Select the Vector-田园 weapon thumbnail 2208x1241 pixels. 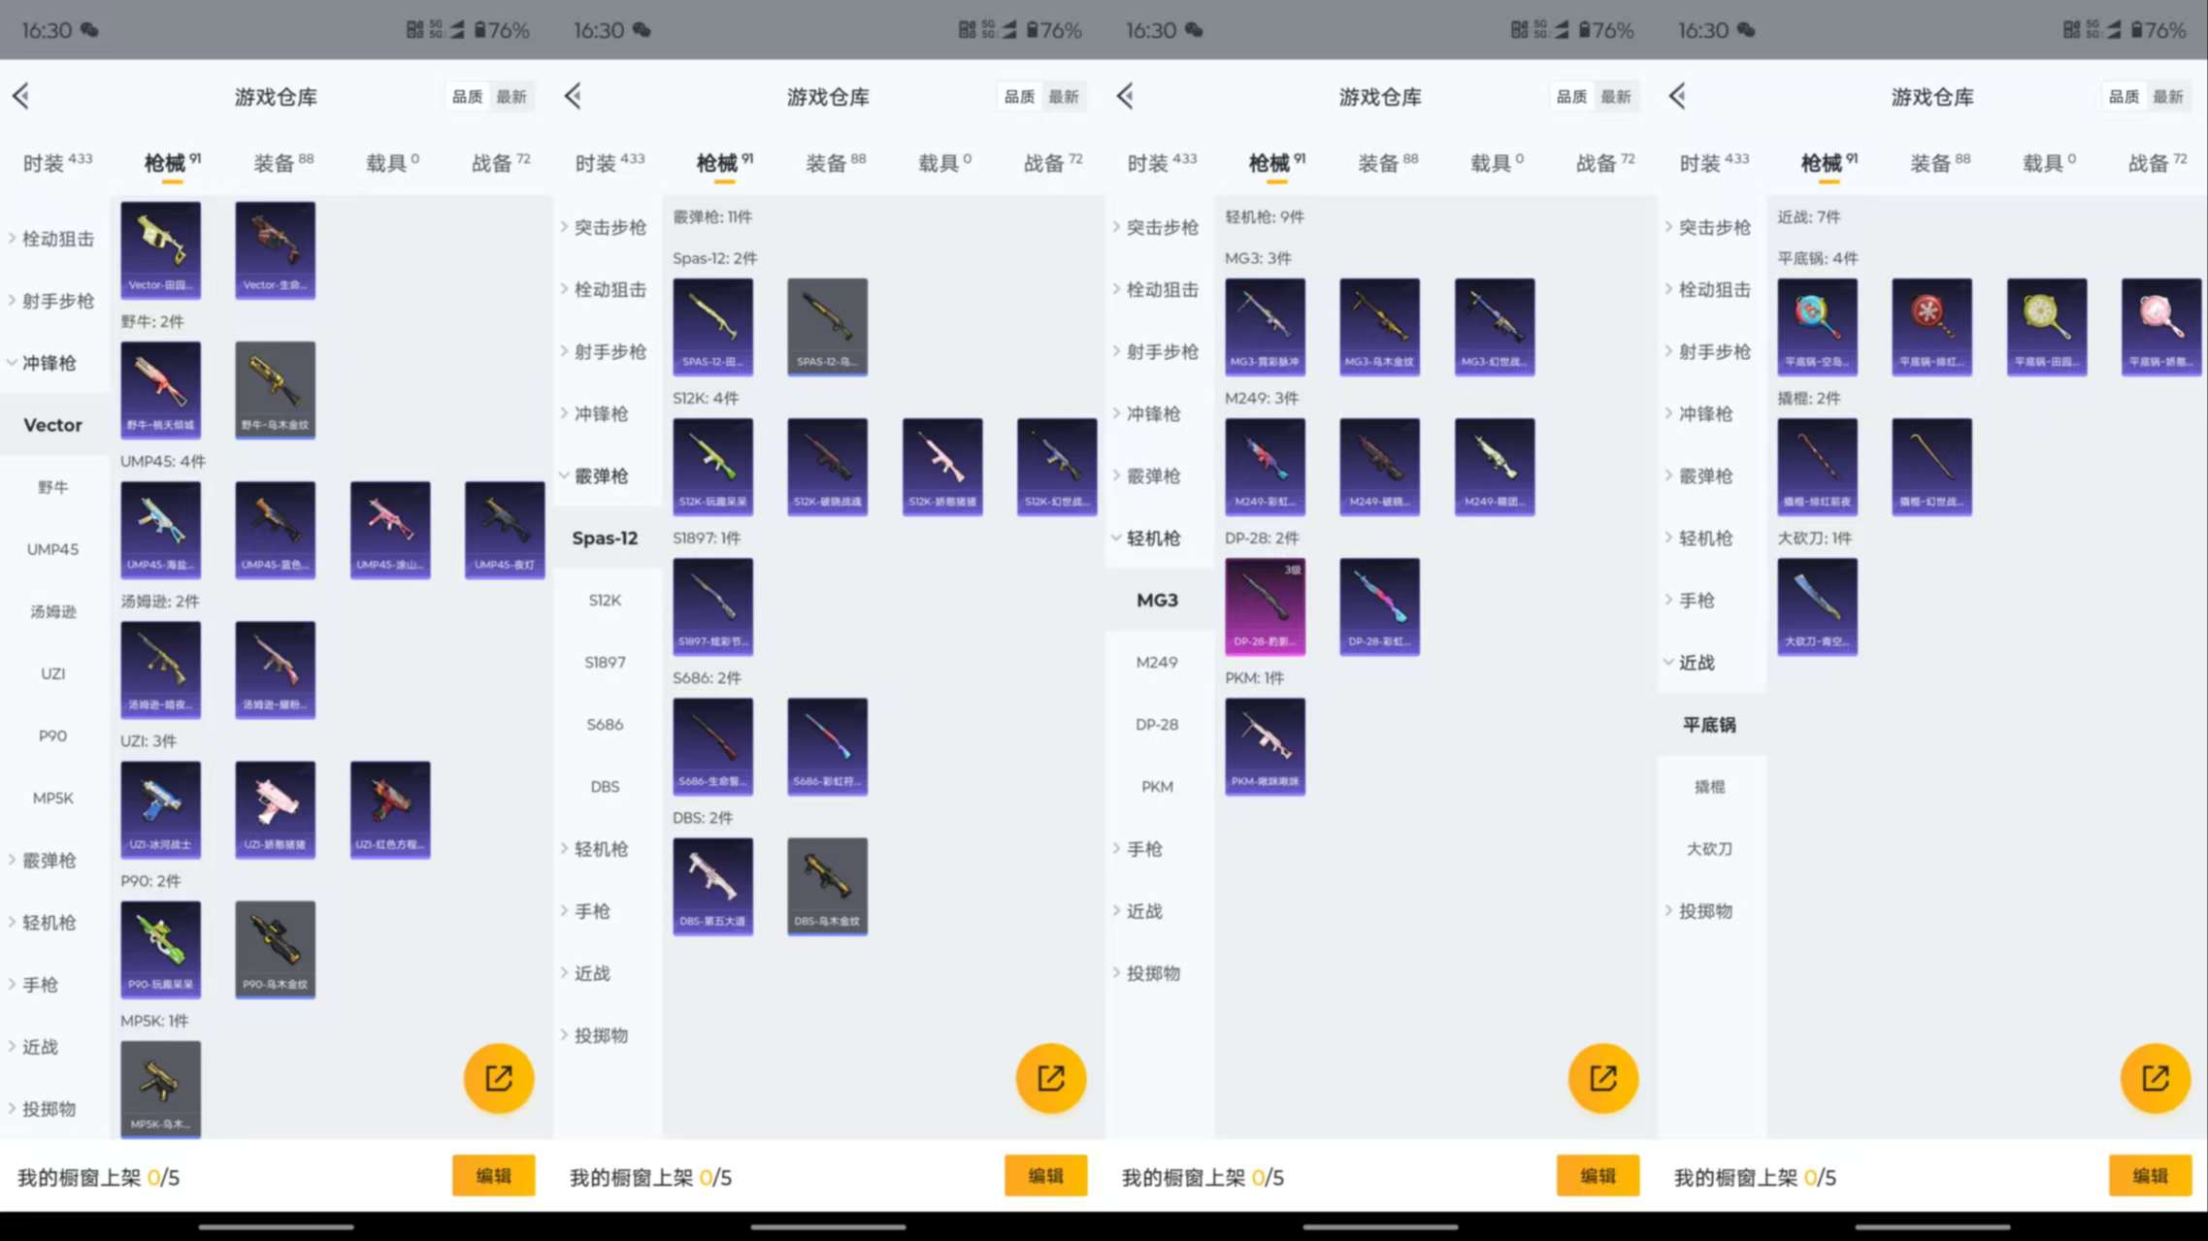pos(160,249)
